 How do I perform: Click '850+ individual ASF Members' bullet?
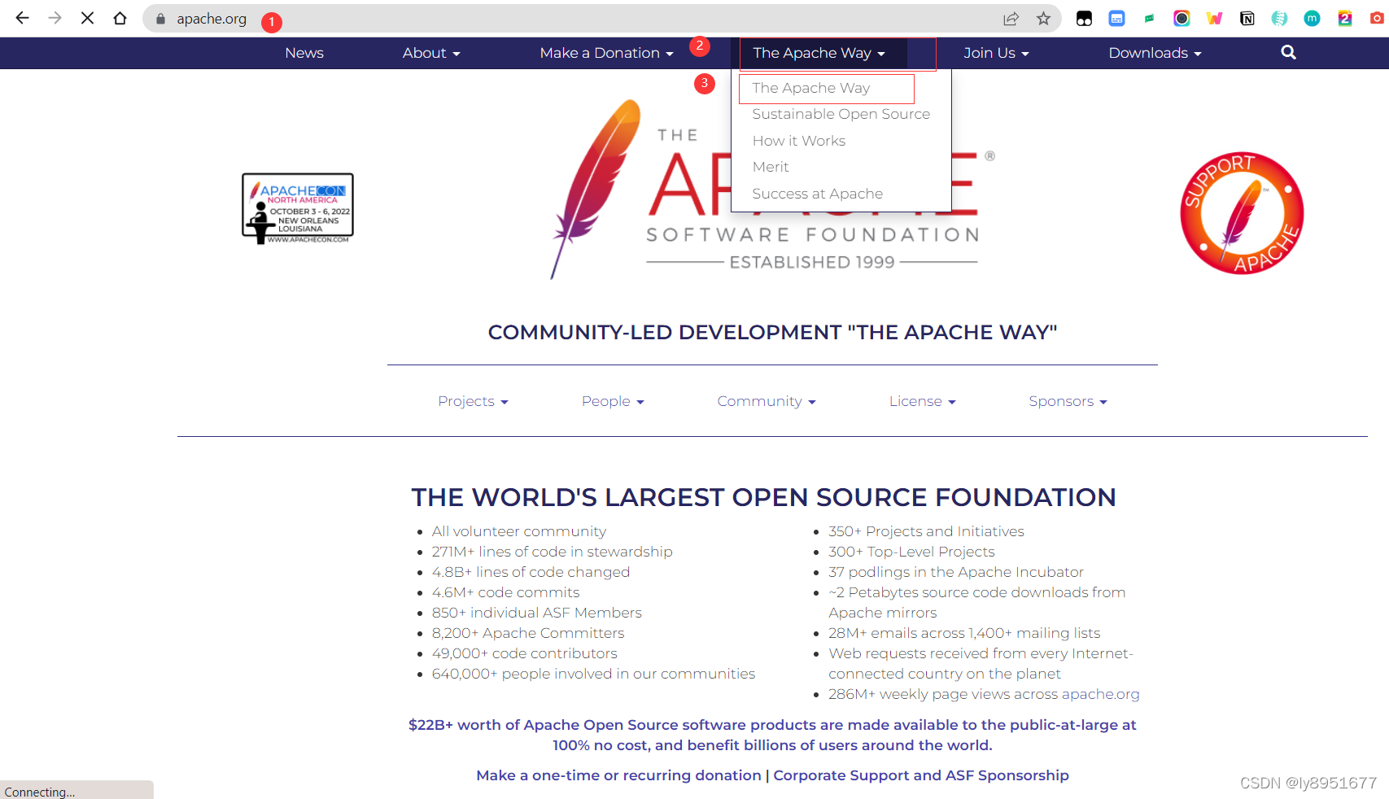point(537,613)
